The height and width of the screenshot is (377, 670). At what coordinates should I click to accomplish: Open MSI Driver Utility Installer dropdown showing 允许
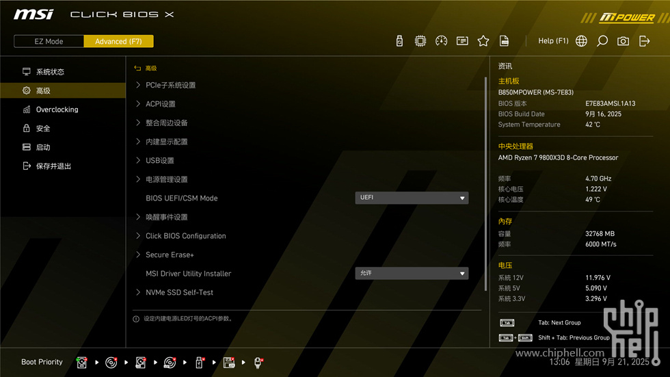pos(412,273)
